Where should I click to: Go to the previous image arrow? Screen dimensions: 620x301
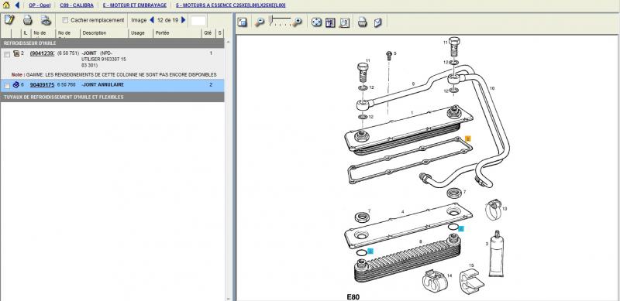click(x=152, y=20)
